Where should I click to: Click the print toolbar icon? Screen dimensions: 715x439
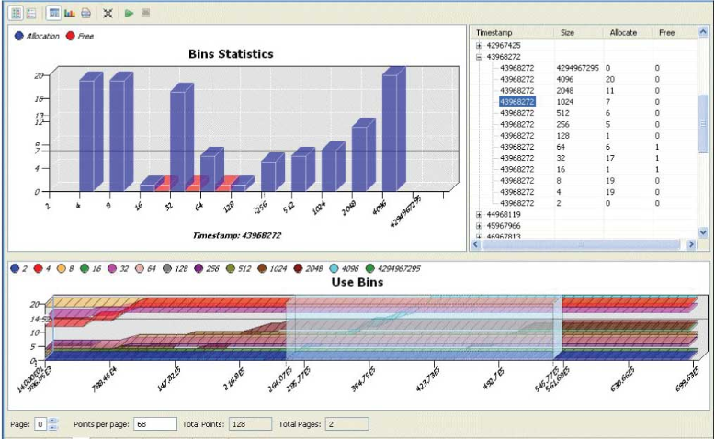(85, 14)
